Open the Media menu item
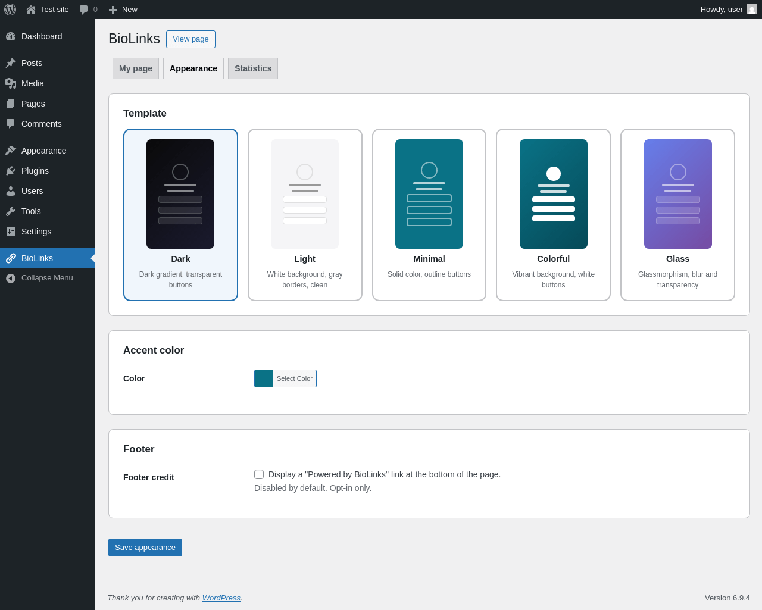The image size is (762, 610). click(x=48, y=83)
